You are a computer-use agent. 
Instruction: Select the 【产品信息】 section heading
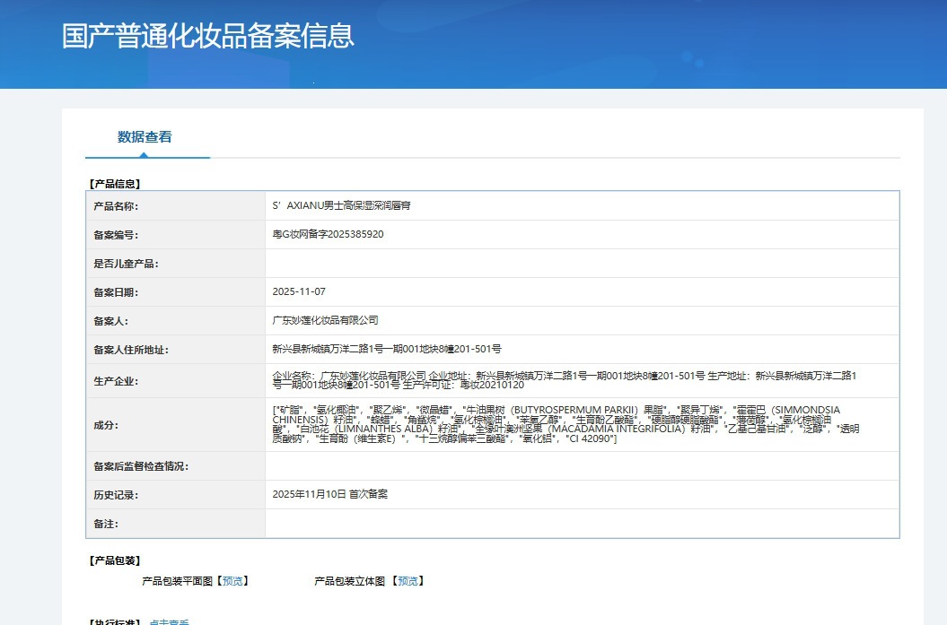pos(115,184)
